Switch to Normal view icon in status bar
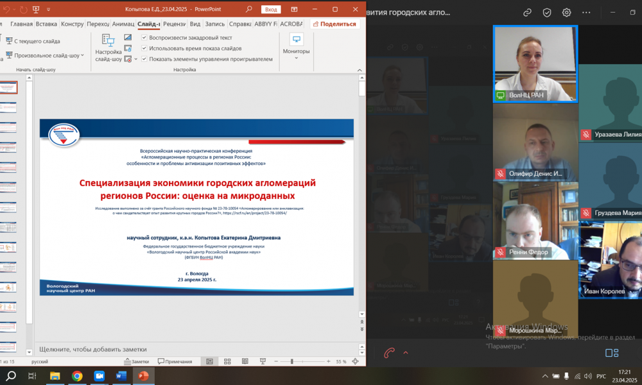The width and height of the screenshot is (642, 385). pos(209,361)
